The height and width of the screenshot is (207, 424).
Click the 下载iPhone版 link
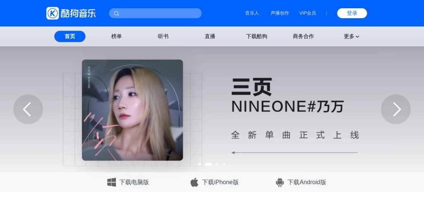click(x=220, y=182)
